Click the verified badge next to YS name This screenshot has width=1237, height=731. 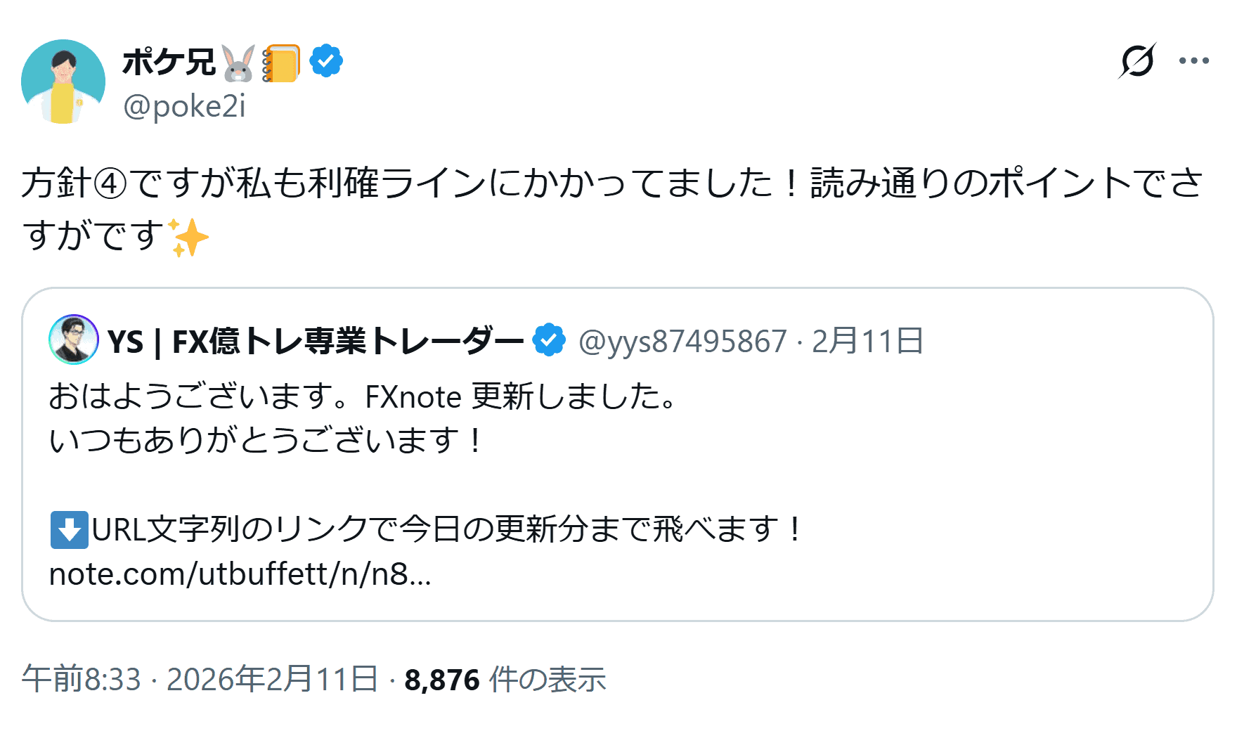point(549,340)
